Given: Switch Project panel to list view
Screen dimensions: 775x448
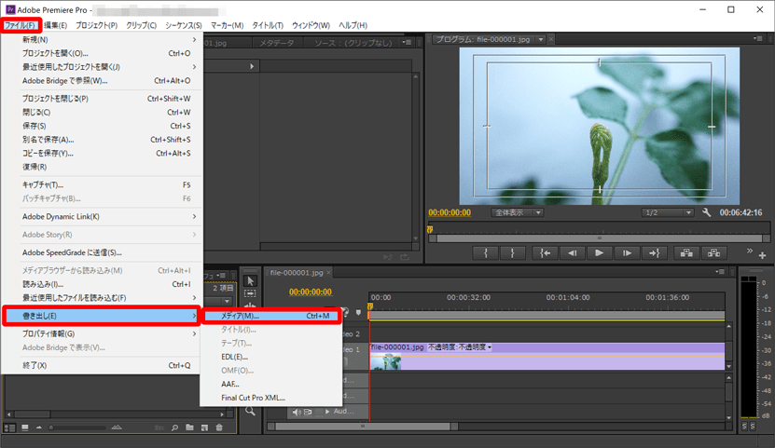Looking at the screenshot, I should point(9,428).
